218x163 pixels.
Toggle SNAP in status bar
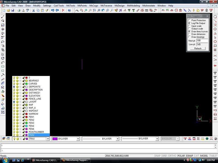pyautogui.click(x=158, y=156)
